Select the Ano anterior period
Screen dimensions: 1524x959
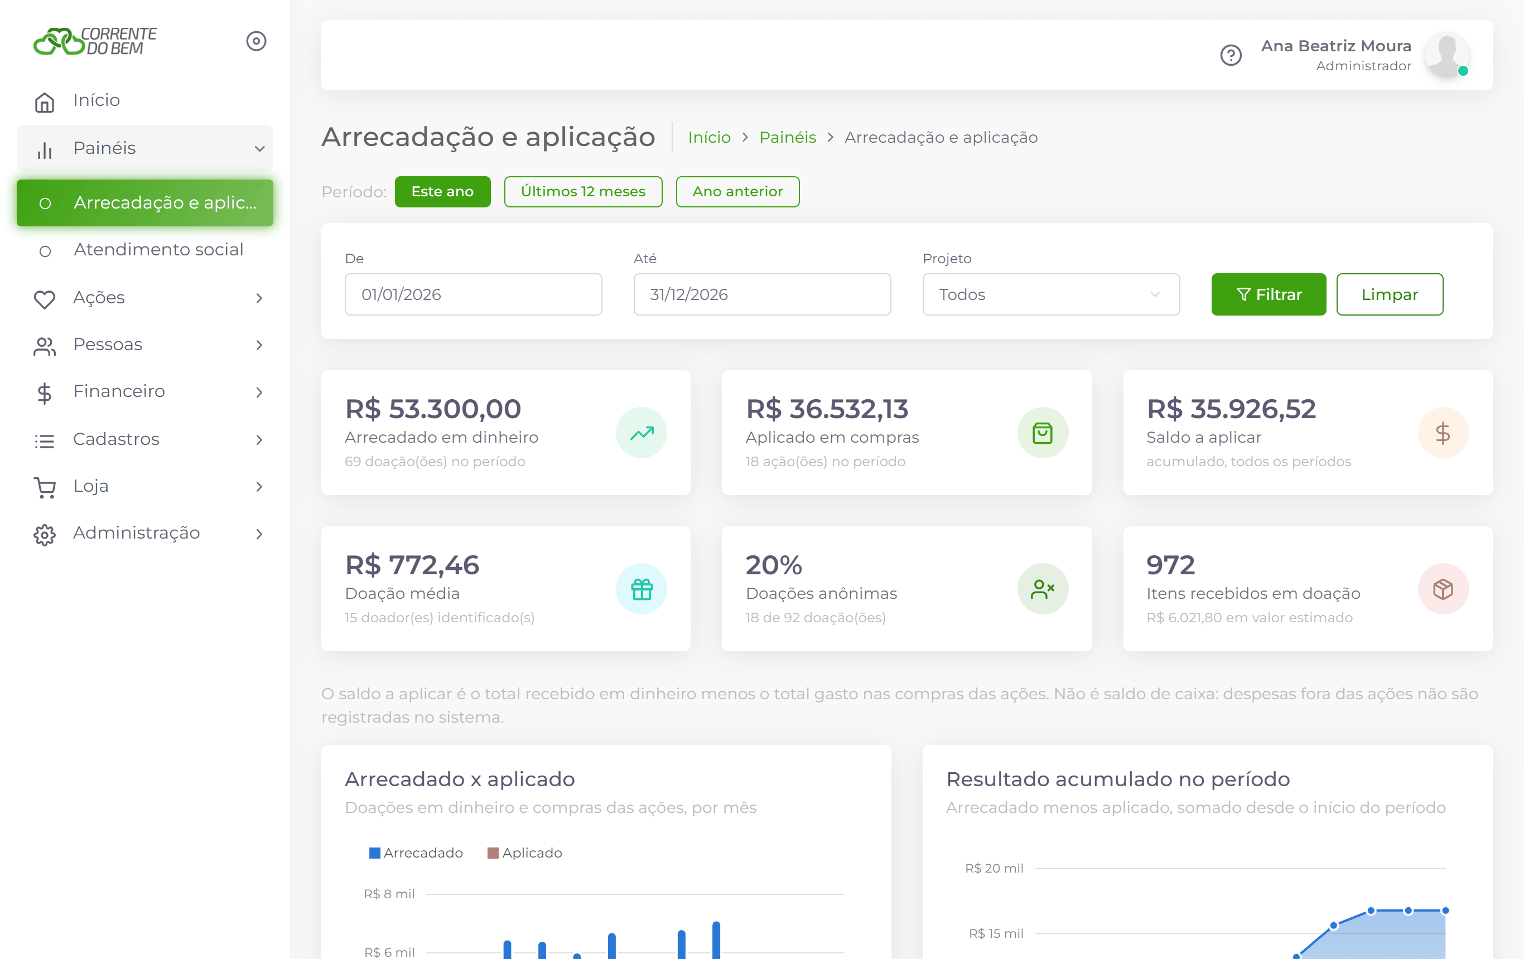pyautogui.click(x=737, y=192)
